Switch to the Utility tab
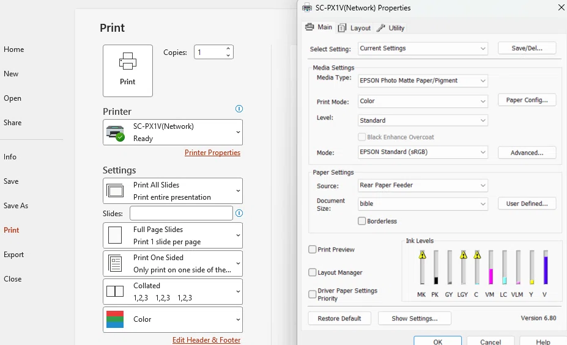 (x=390, y=28)
